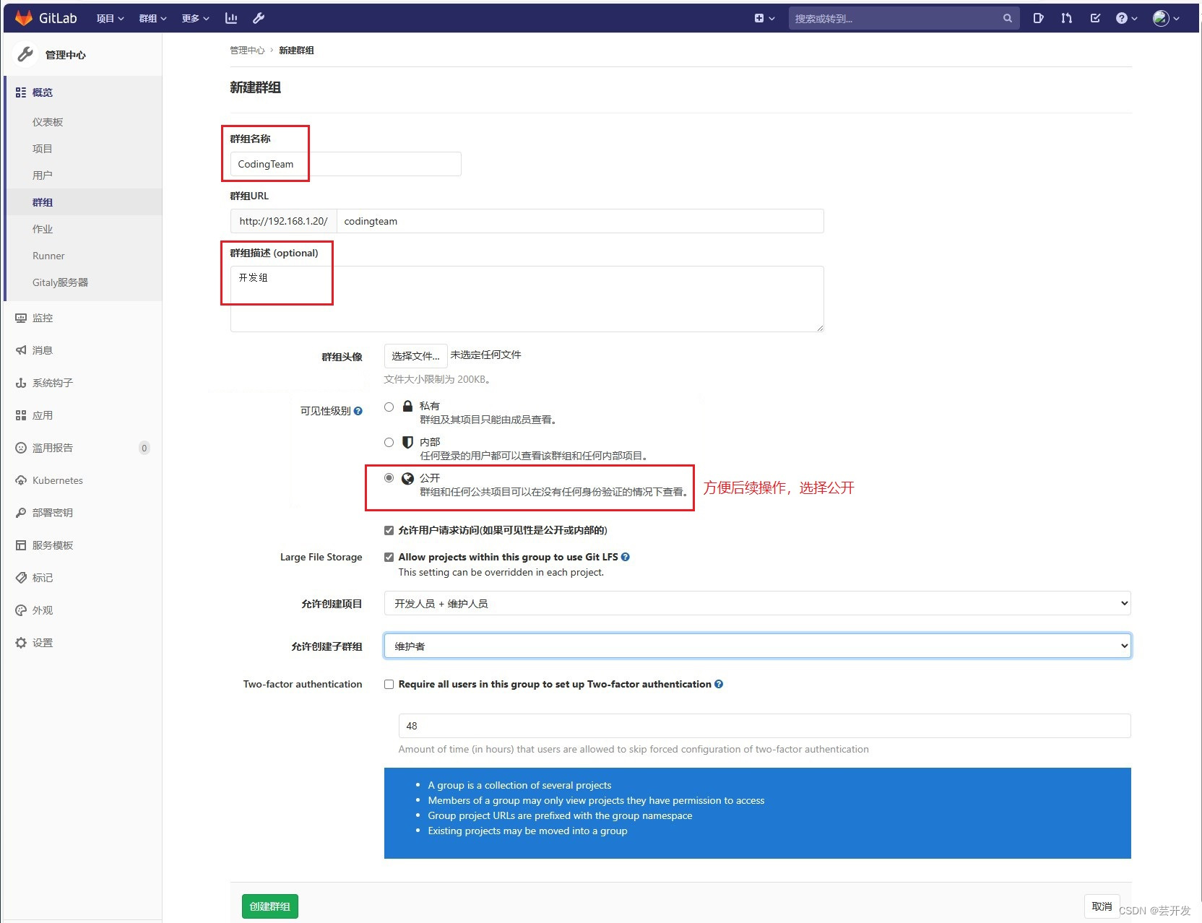Viewport: 1202px width, 923px height.
Task: Select the Internal visibility radio button
Action: point(389,442)
